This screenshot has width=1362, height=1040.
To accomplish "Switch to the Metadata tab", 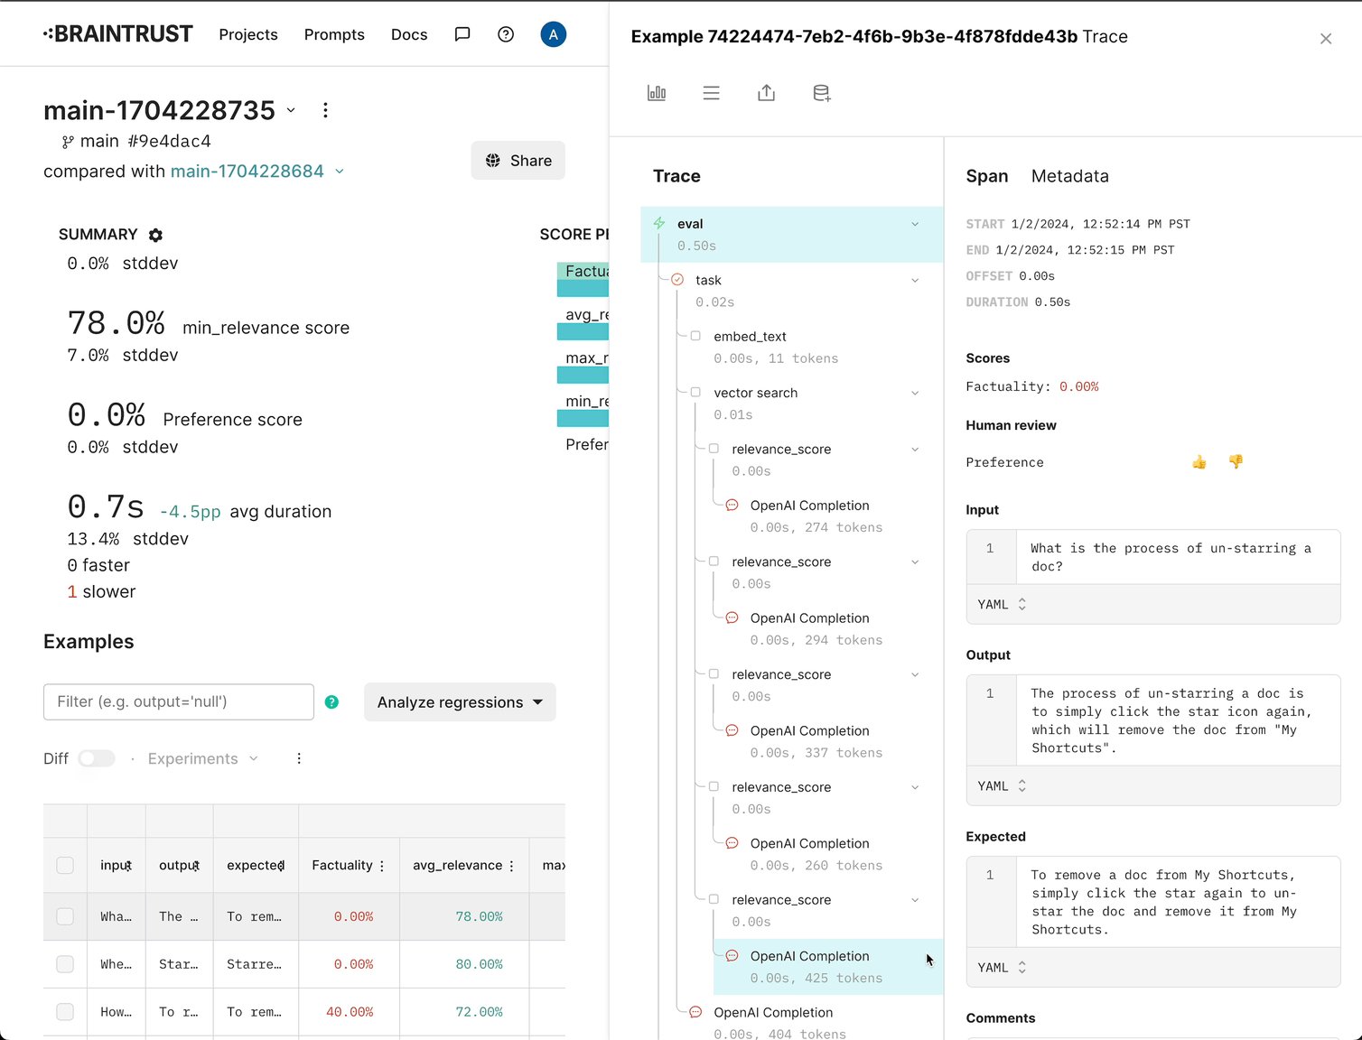I will click(1069, 176).
